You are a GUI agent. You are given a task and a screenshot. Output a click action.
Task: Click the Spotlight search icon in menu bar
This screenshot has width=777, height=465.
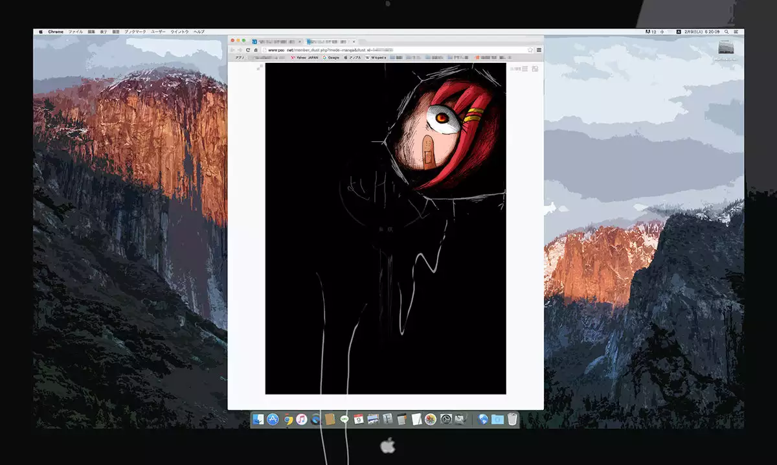726,32
